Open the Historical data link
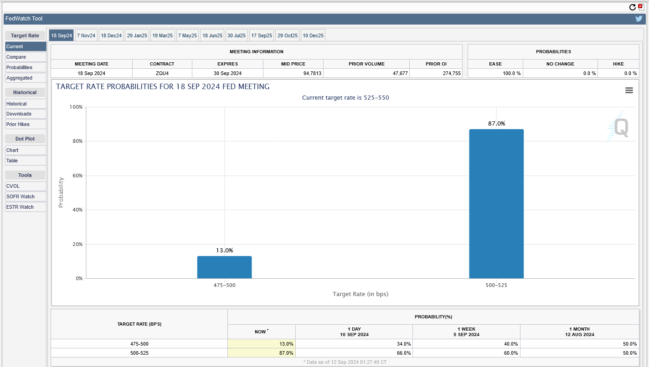Screen dimensions: 649x367 (x=26, y=104)
